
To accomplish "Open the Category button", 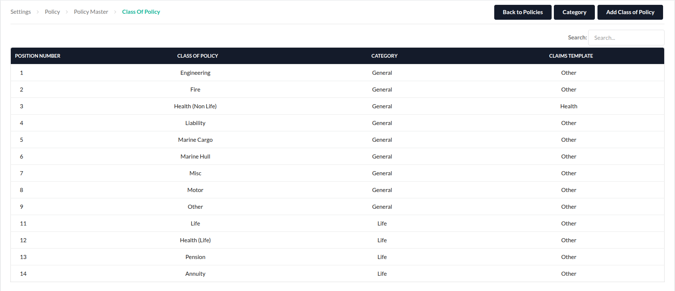I will point(574,12).
